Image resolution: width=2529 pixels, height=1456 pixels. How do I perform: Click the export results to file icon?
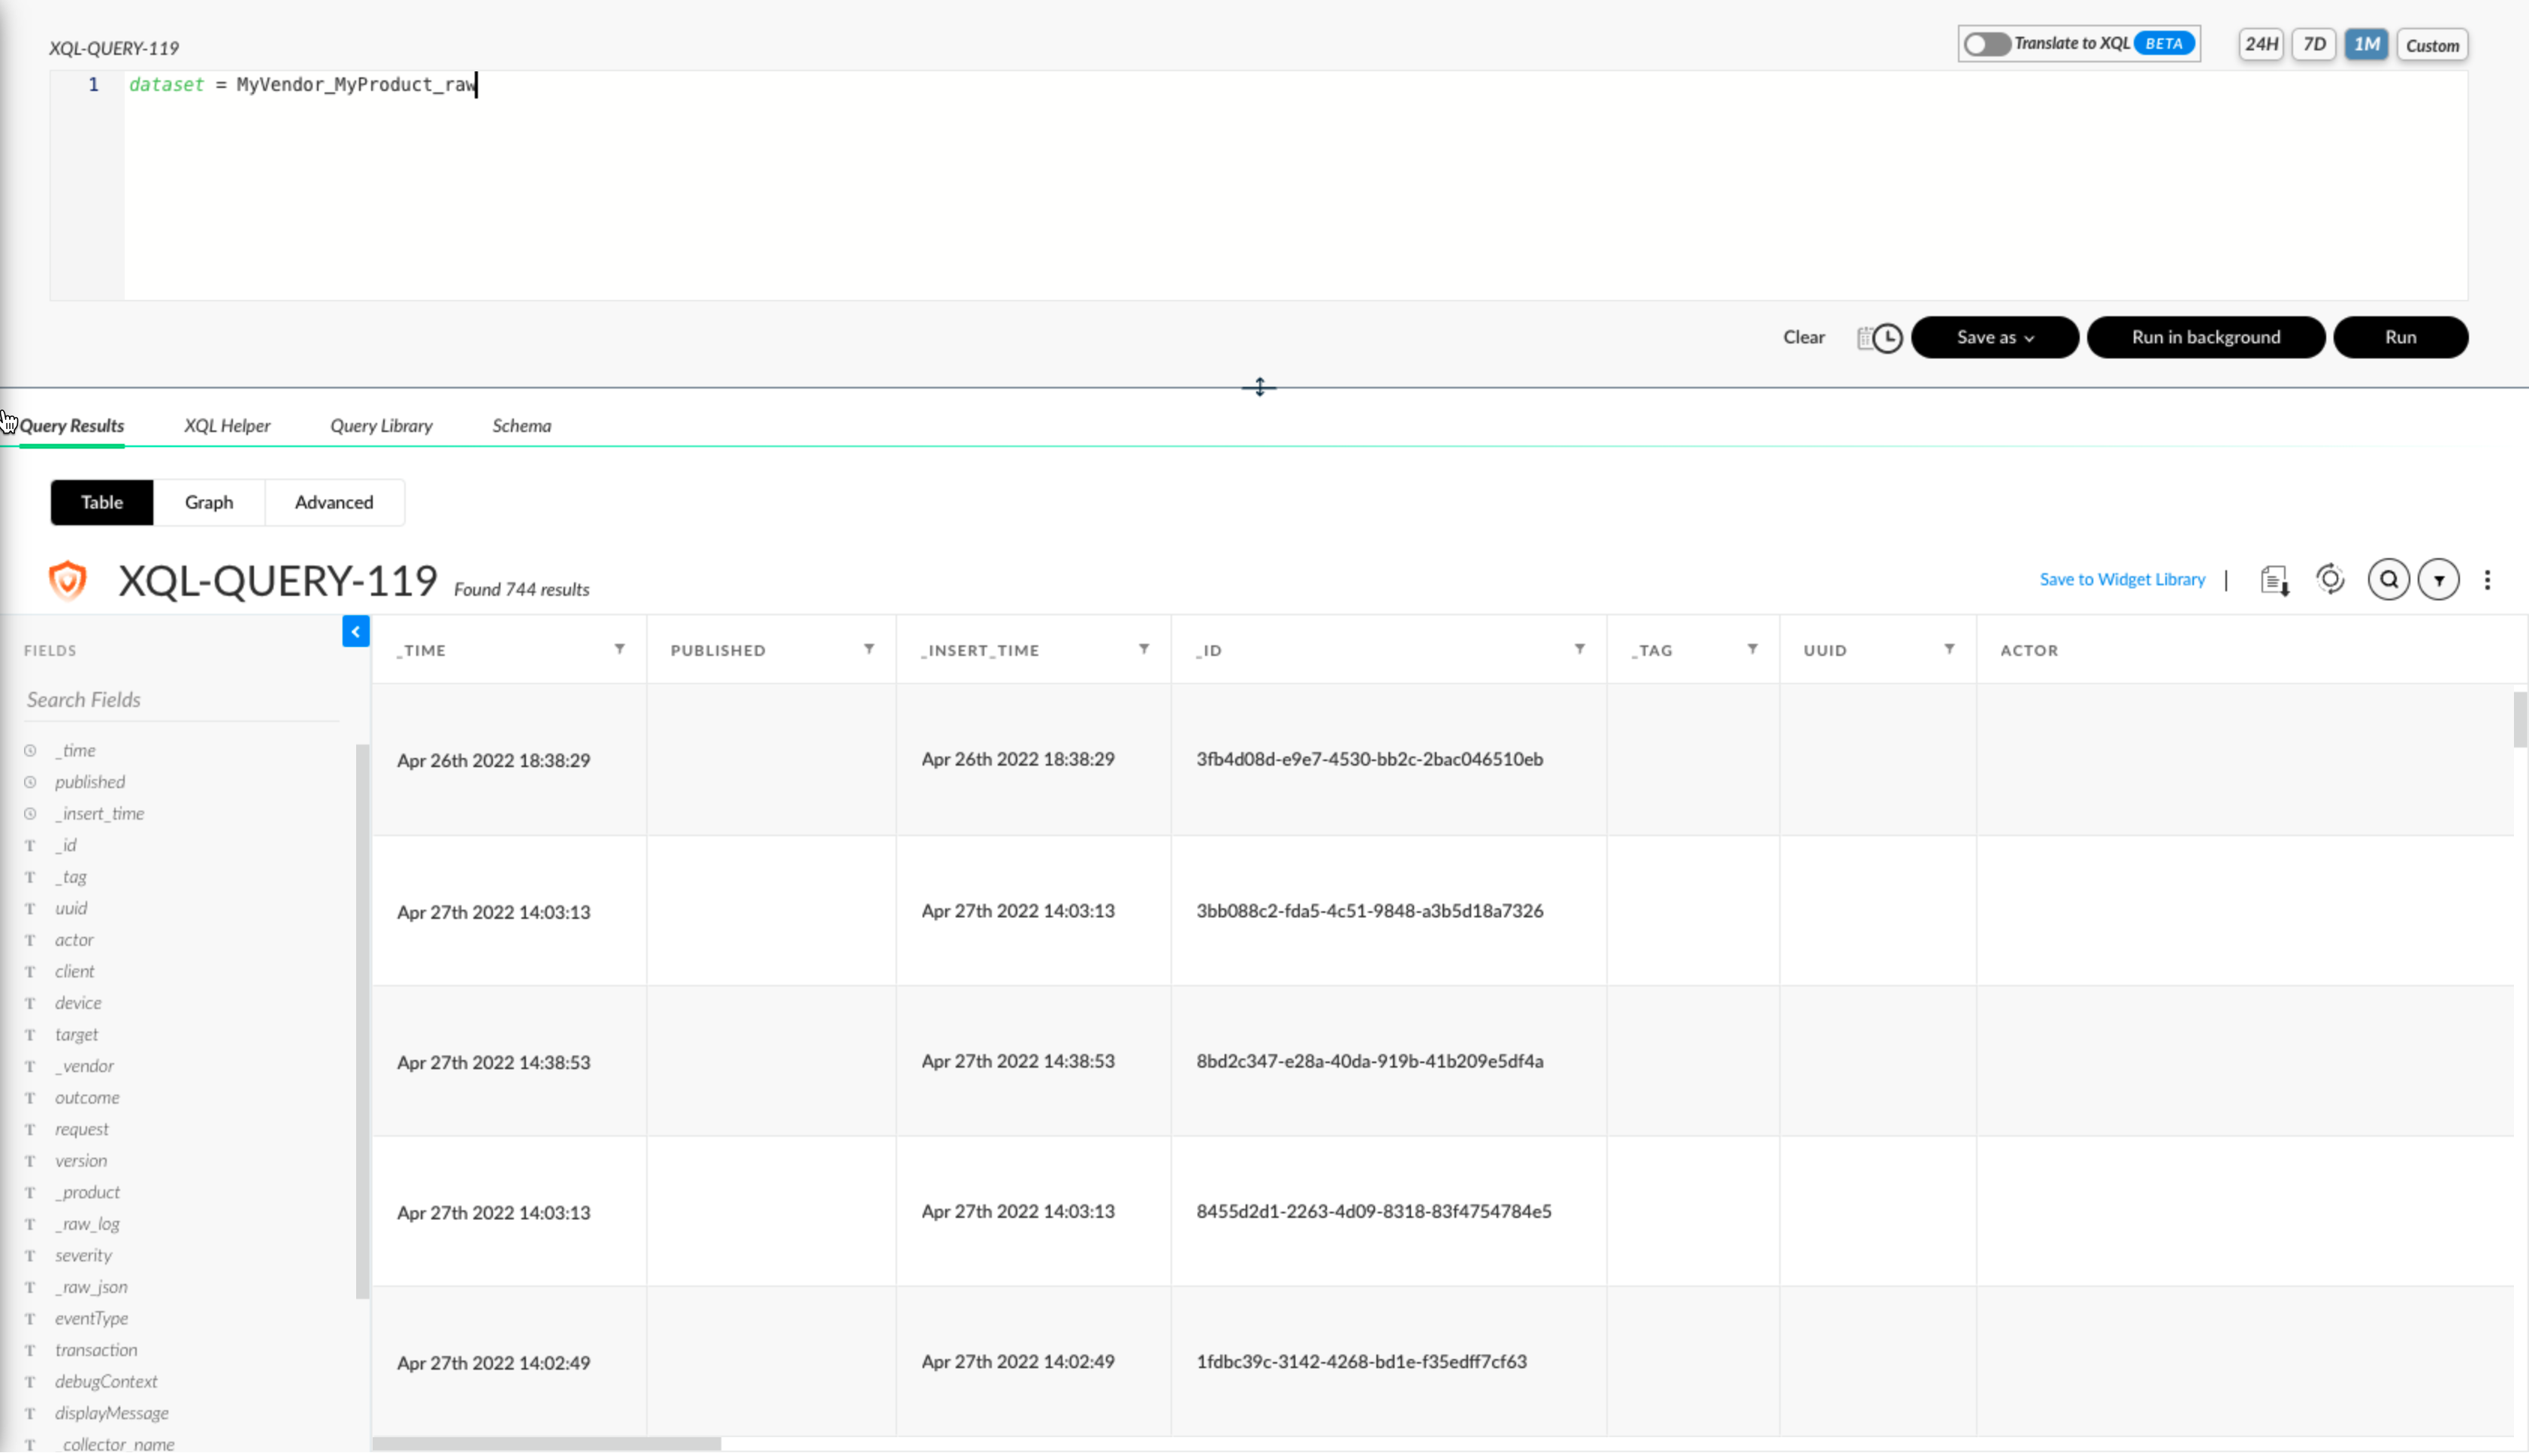click(x=2274, y=580)
